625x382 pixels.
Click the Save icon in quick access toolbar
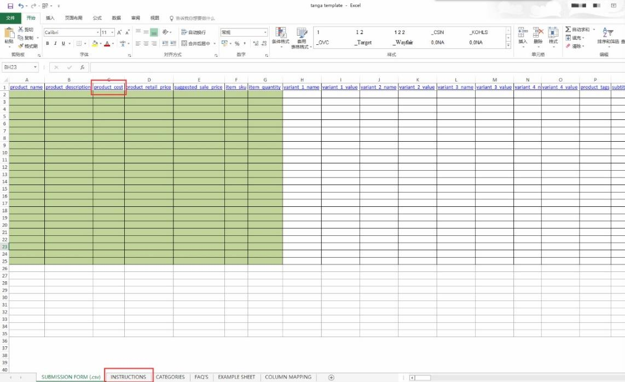coord(10,5)
